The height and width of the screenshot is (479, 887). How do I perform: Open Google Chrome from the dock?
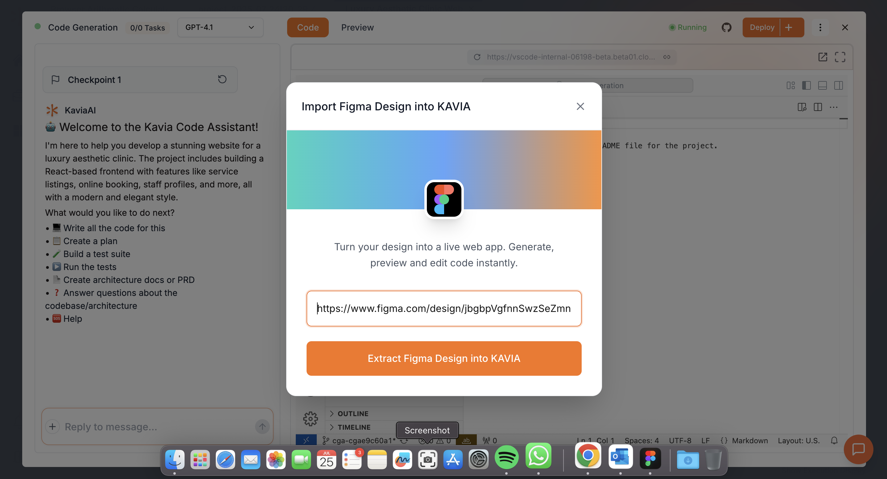(x=588, y=456)
